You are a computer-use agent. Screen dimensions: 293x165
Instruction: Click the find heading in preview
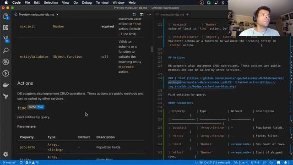tap(22, 108)
